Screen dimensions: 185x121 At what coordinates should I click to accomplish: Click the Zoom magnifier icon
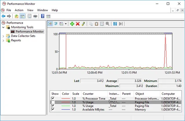(x=108, y=24)
